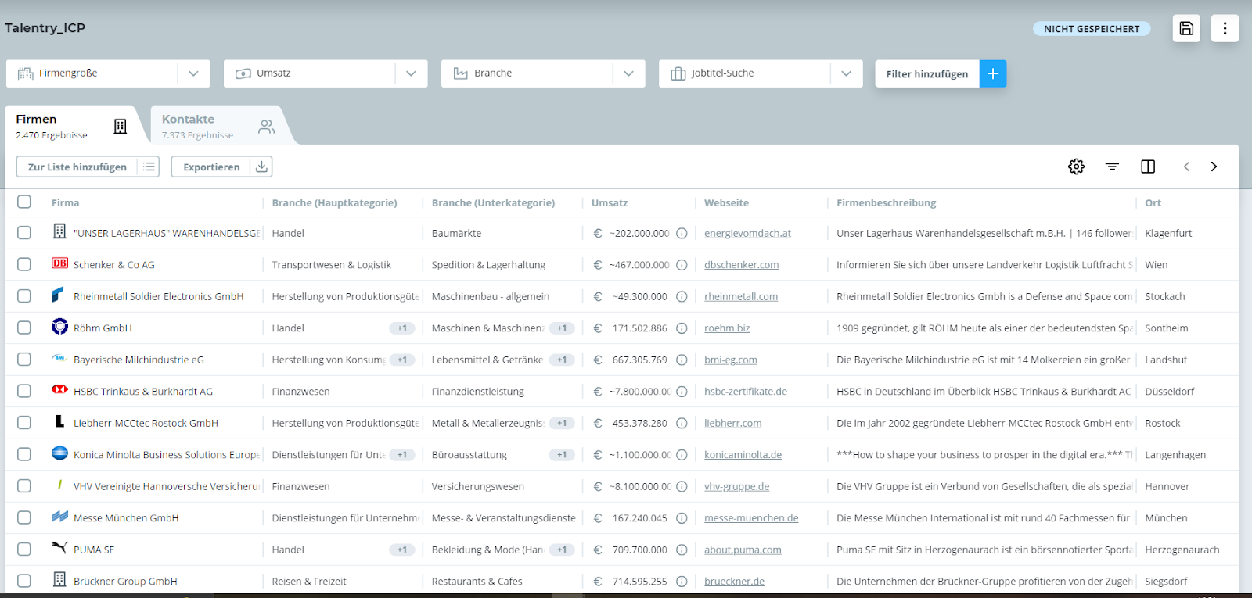The image size is (1252, 598).
Task: Click the DB logo of Schenker & Co AG
Action: tap(59, 263)
